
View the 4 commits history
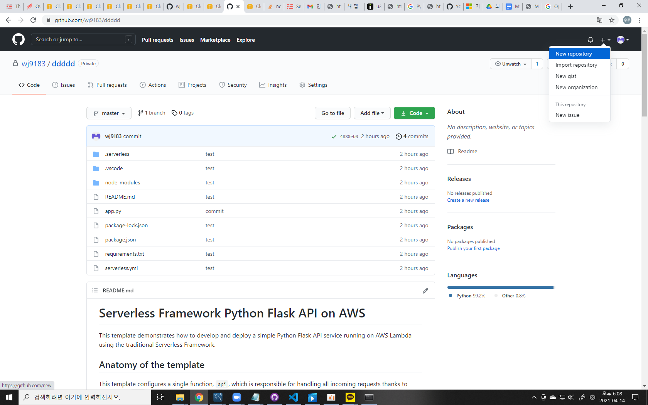click(x=412, y=136)
